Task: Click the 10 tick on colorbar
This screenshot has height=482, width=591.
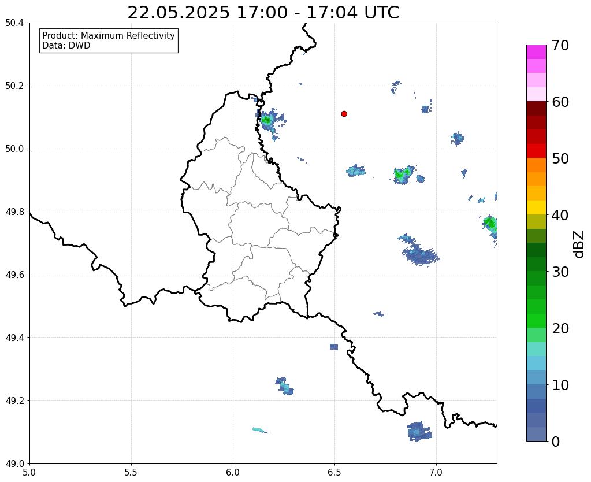Action: (x=560, y=385)
